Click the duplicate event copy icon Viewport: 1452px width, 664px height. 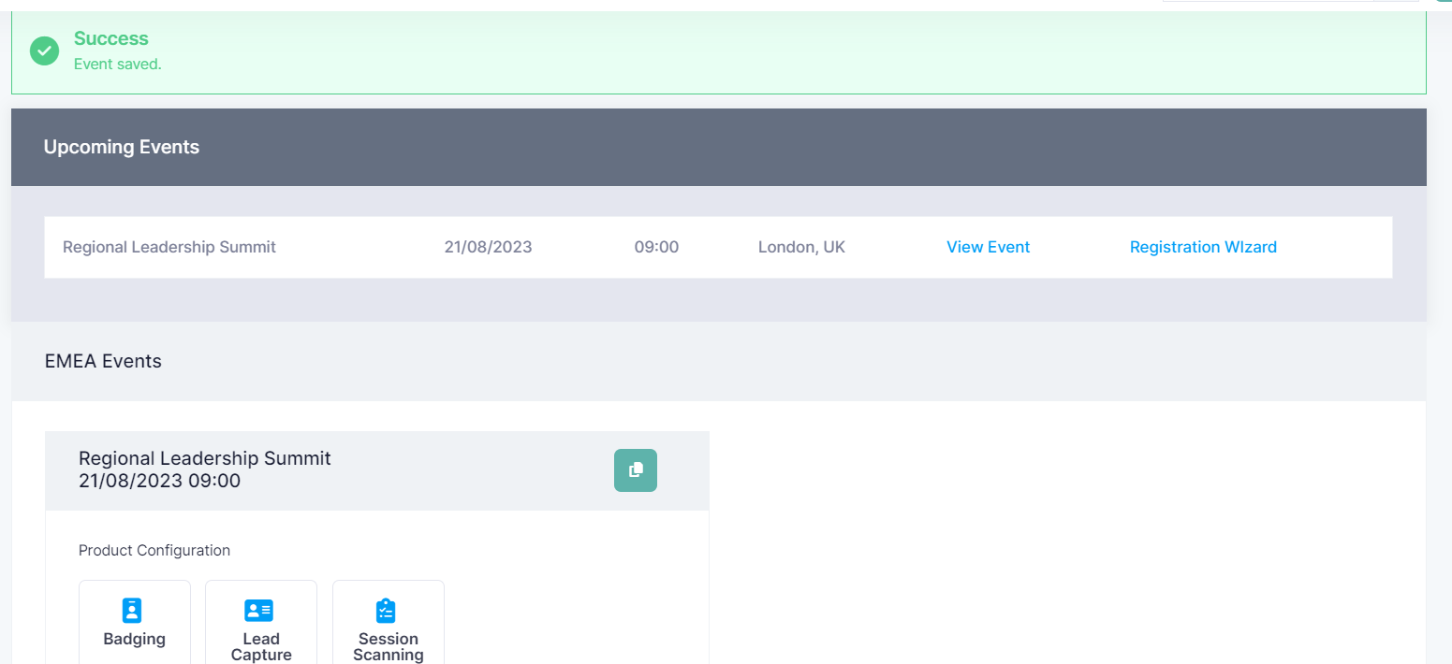[x=635, y=469]
